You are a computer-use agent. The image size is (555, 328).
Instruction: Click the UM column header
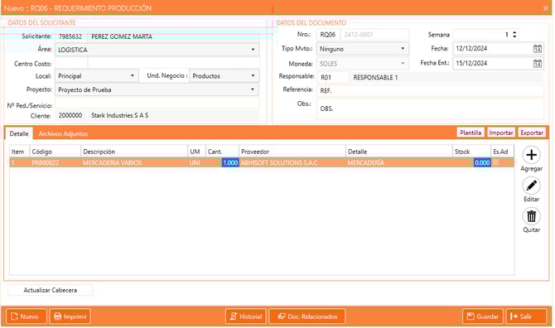point(197,152)
